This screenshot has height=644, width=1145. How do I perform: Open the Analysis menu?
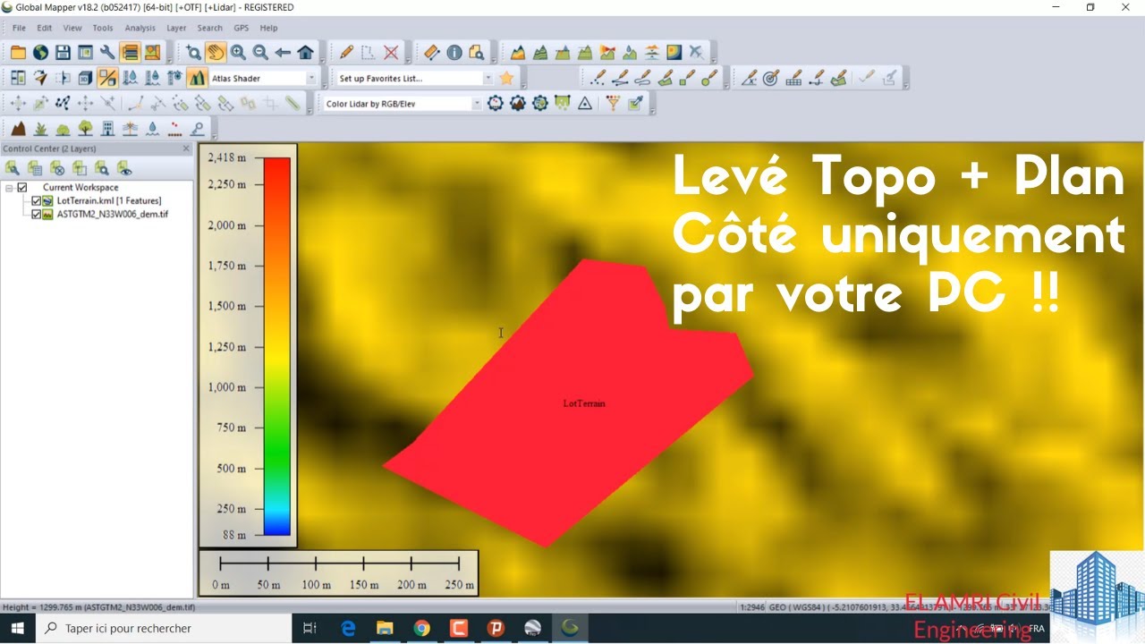[140, 28]
